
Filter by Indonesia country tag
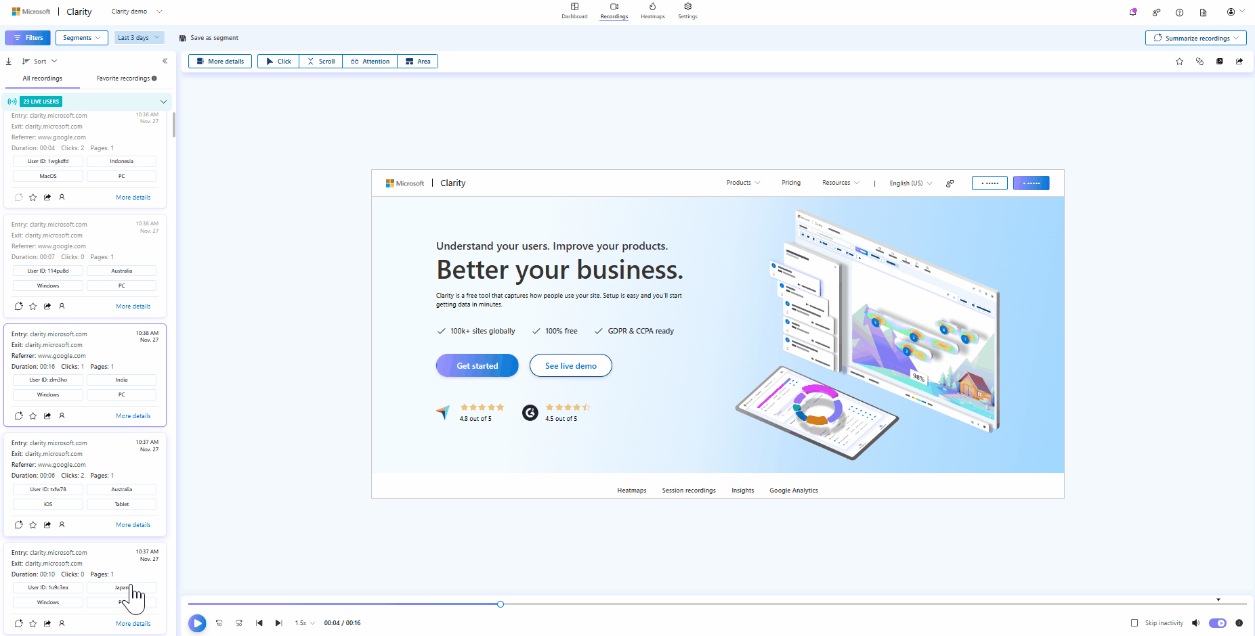coord(122,161)
